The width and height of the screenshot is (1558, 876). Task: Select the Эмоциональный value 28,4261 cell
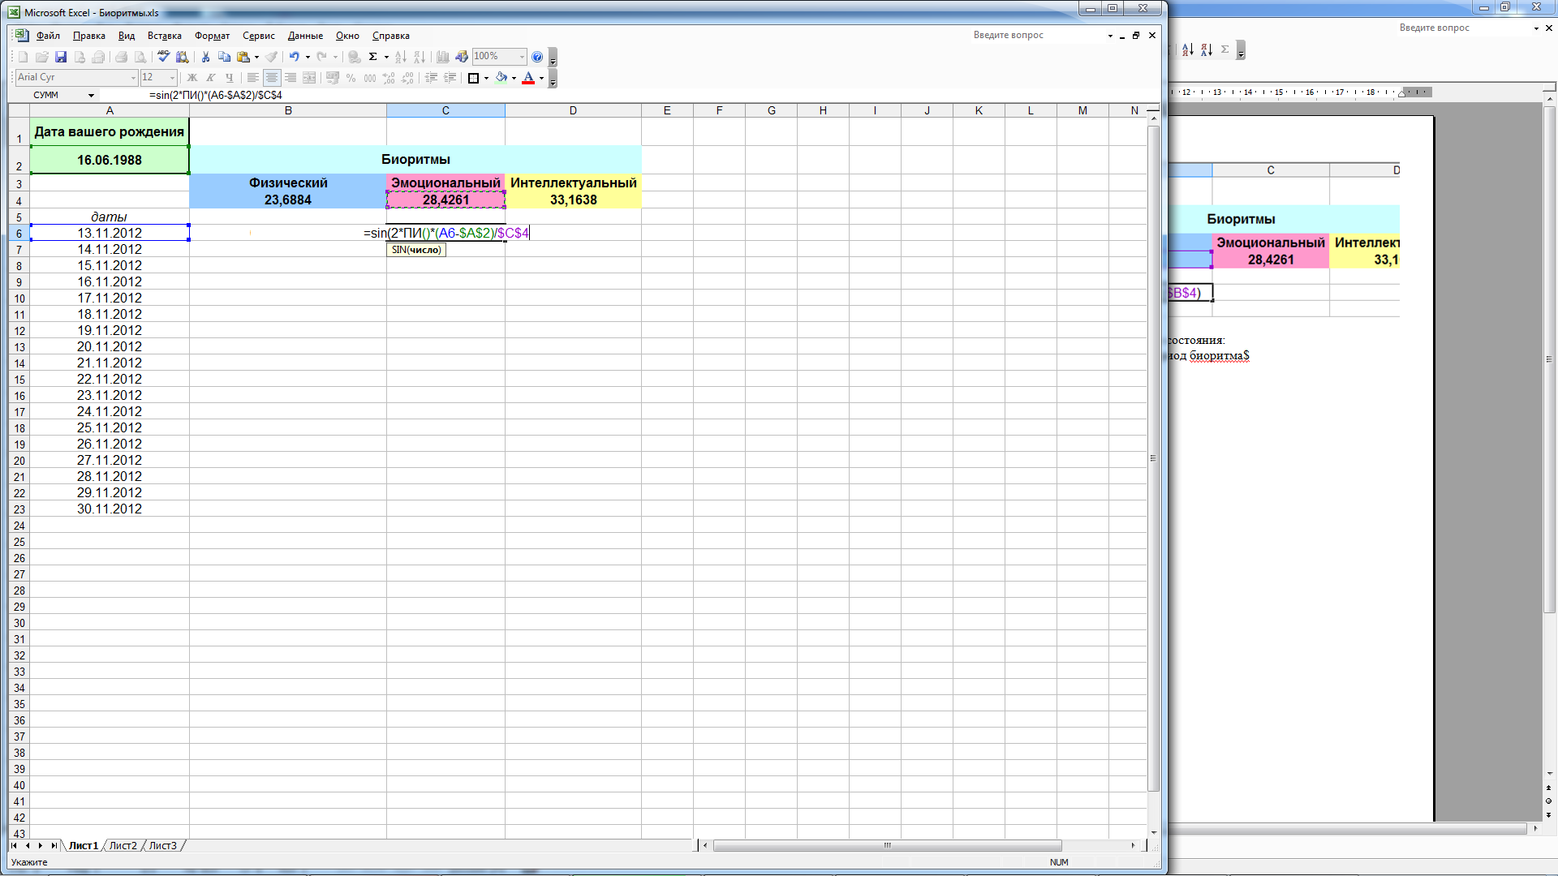click(445, 200)
